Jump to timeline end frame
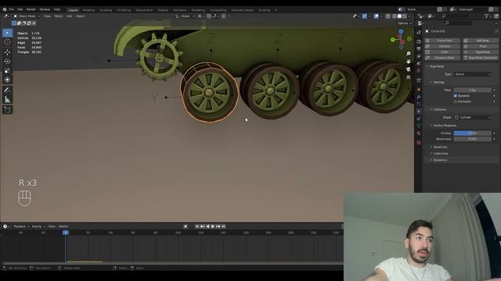 224,226
